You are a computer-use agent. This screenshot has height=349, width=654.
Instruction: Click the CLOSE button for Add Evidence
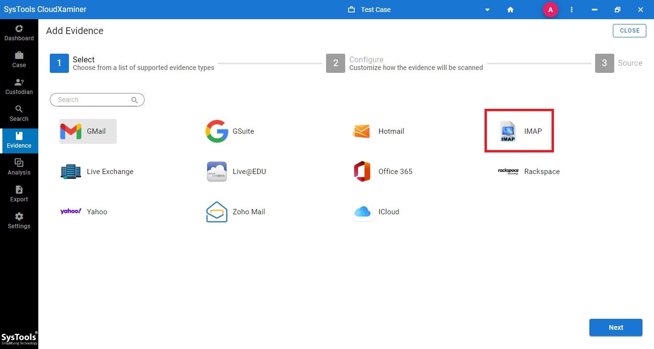click(630, 30)
